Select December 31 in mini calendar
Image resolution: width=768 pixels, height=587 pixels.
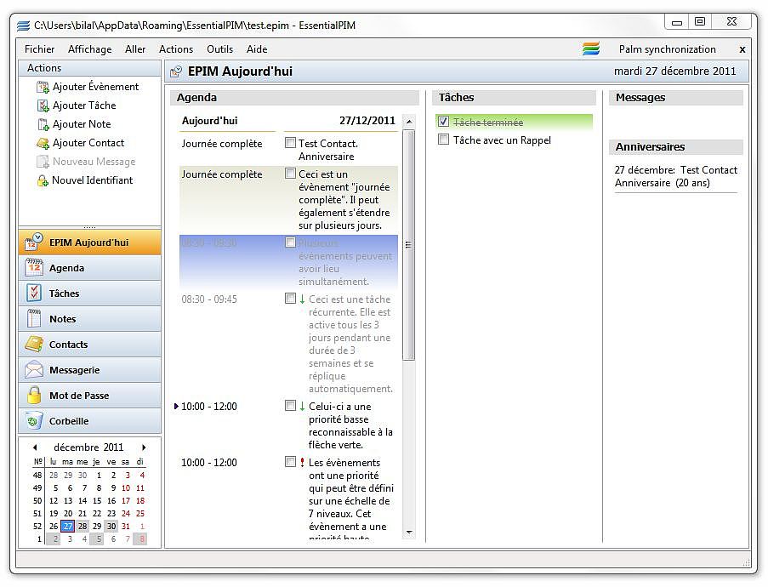point(126,527)
